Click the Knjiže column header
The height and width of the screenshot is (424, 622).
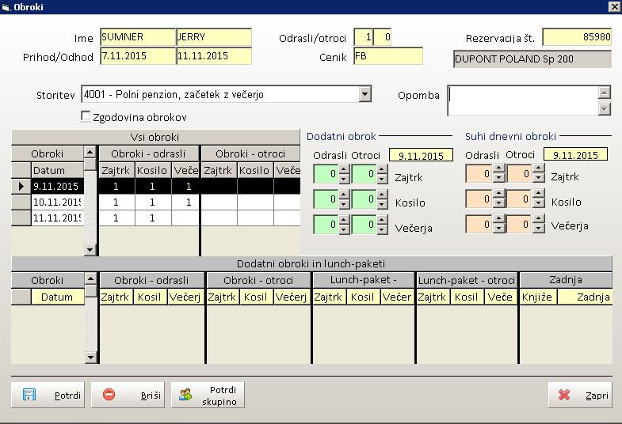tap(538, 297)
